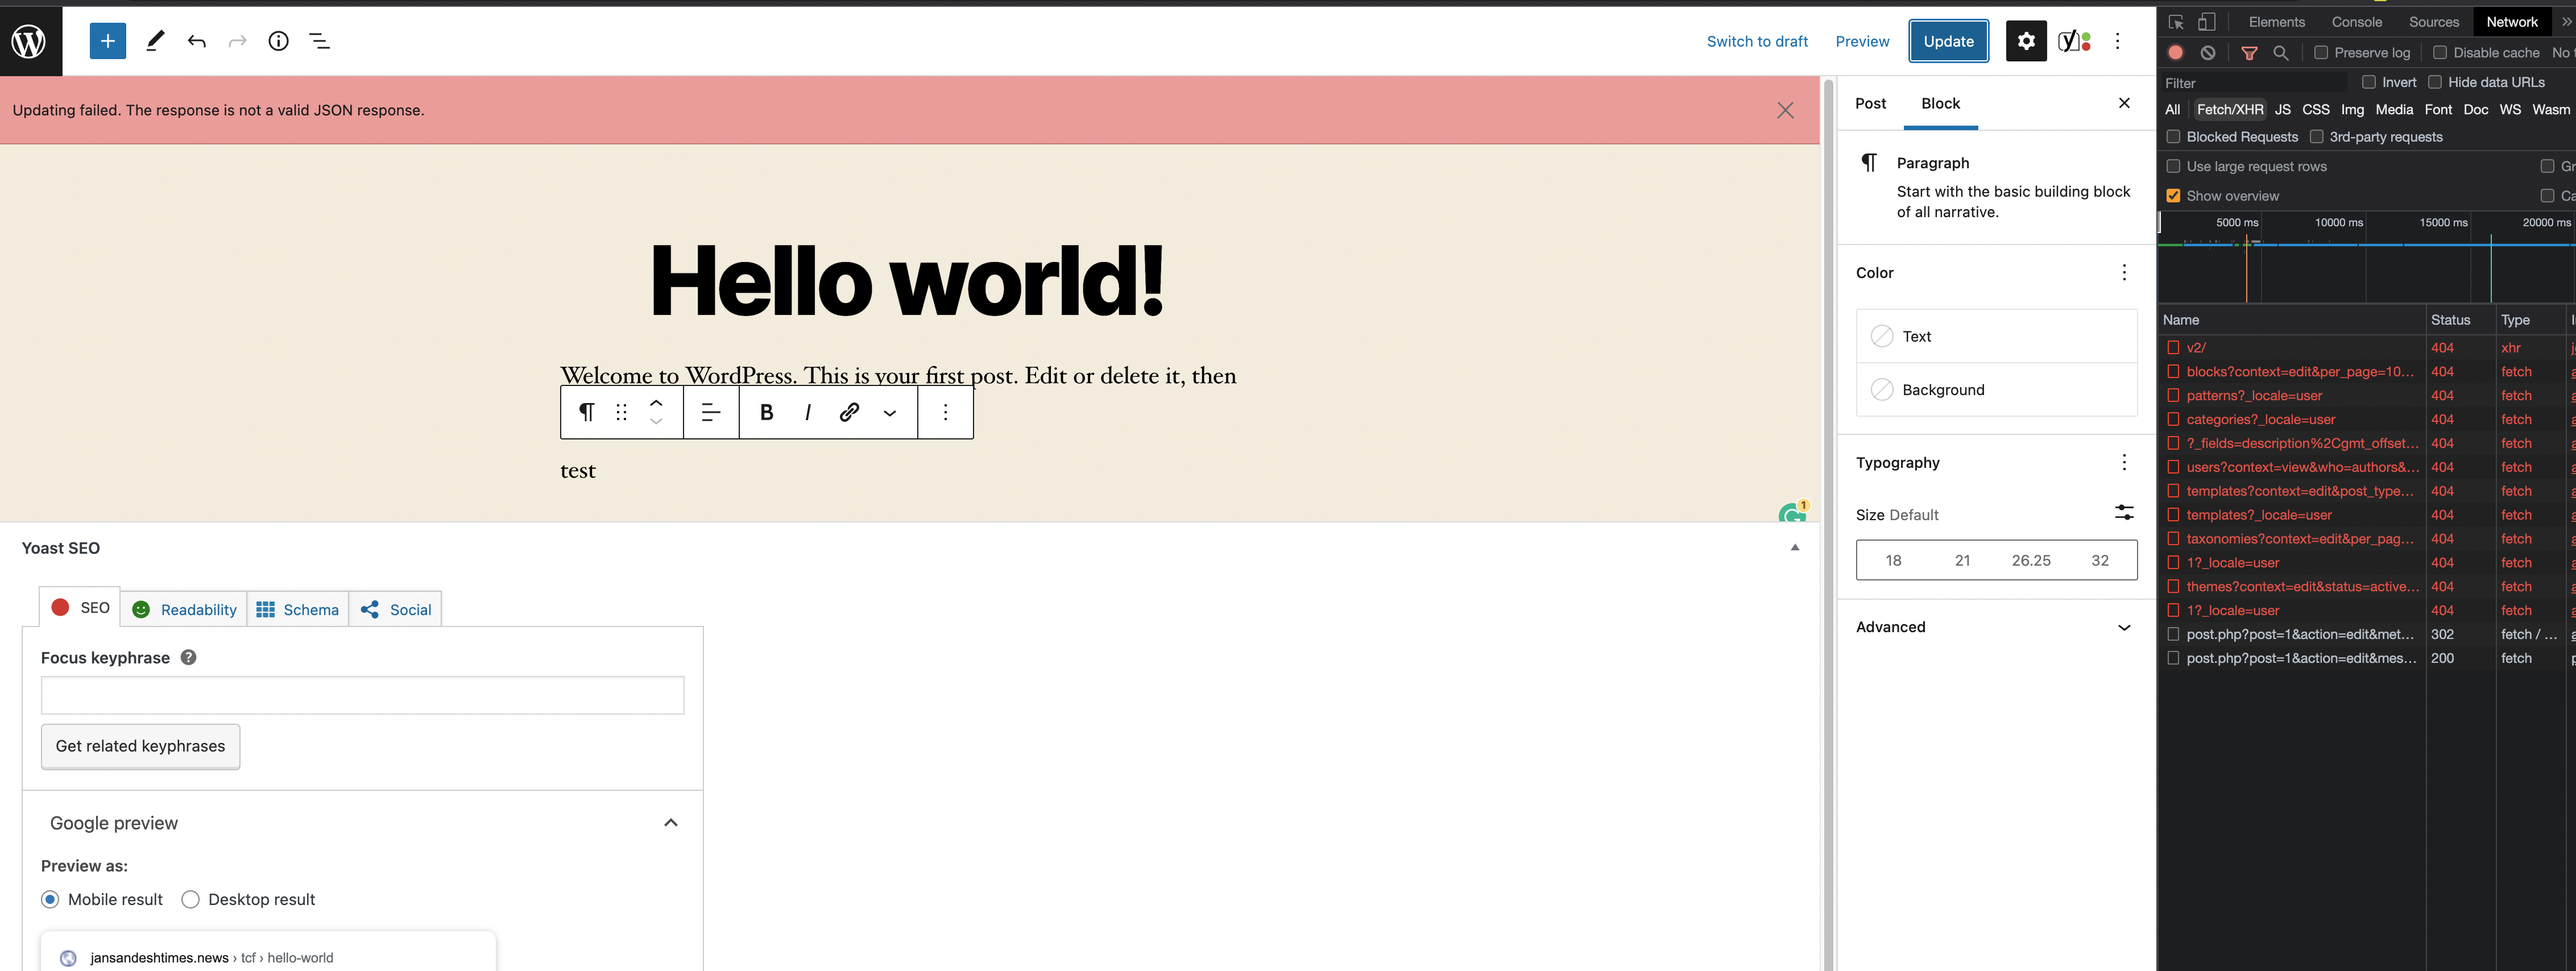This screenshot has width=2576, height=971.
Task: Choose font size 26.25
Action: (x=2031, y=560)
